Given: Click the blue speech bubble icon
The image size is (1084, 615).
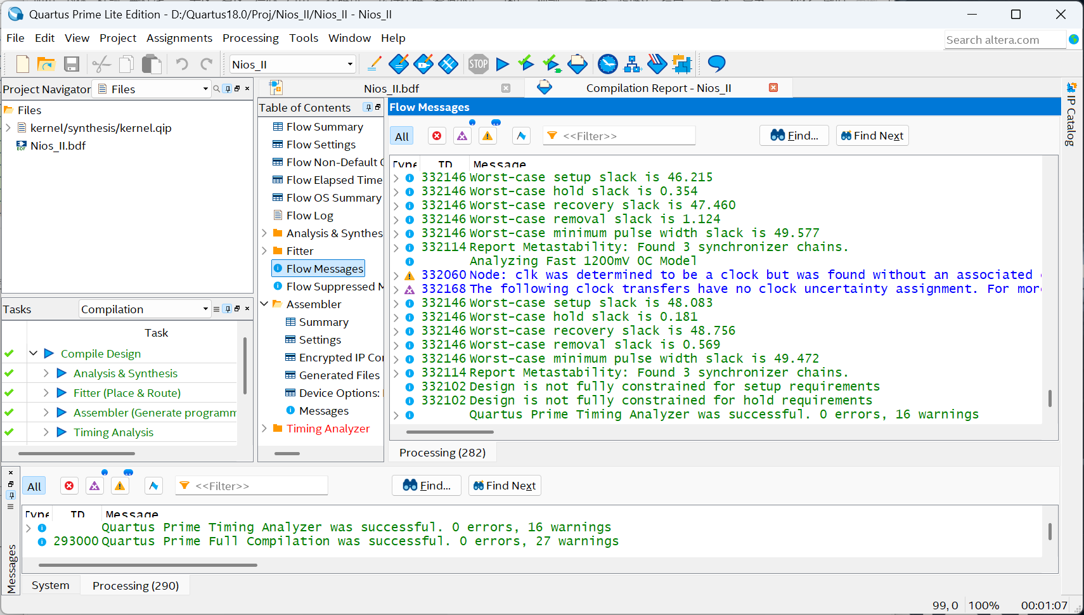Looking at the screenshot, I should pos(716,63).
